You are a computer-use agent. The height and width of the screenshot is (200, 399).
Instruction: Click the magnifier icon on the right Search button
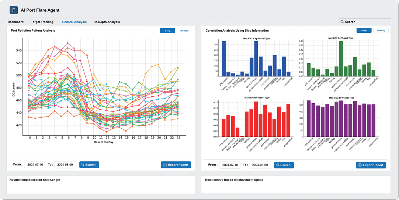click(278, 165)
